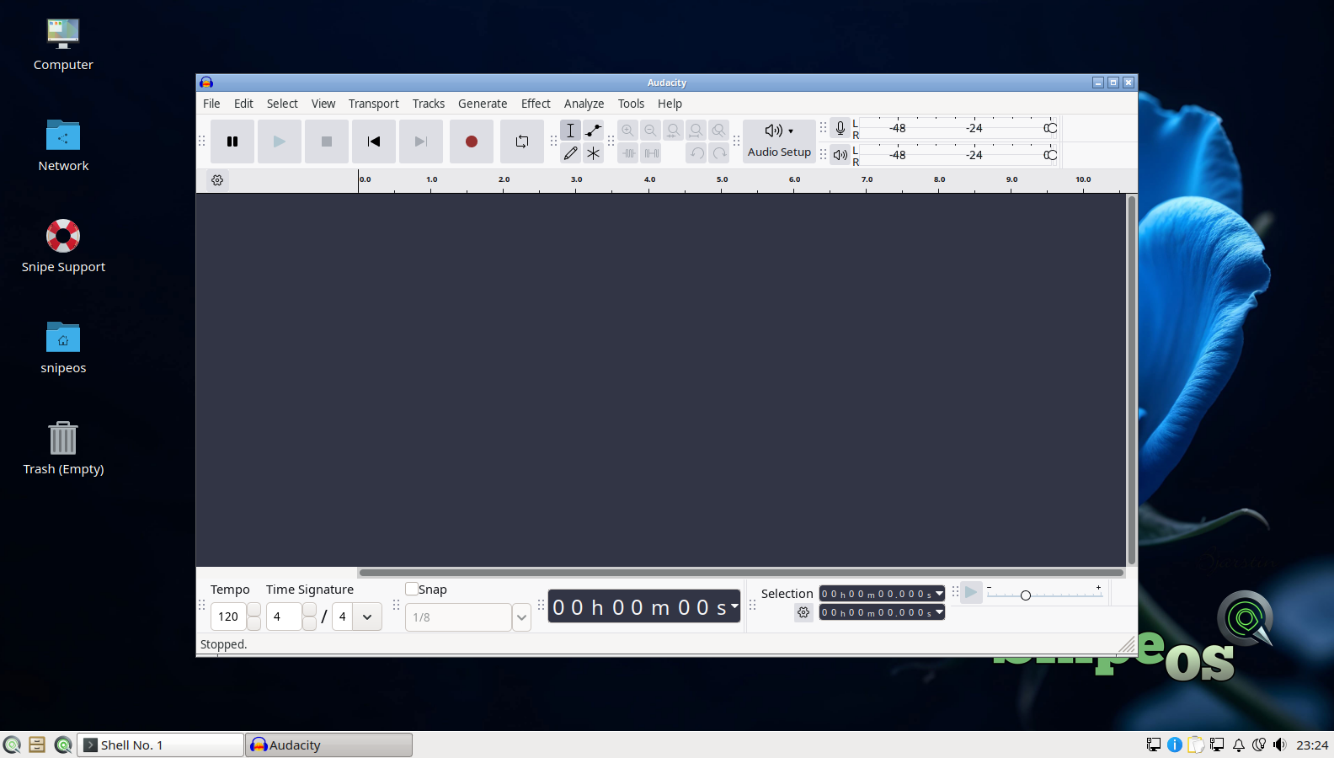Open the File menu
Screen dimensions: 1334x758
(x=211, y=104)
